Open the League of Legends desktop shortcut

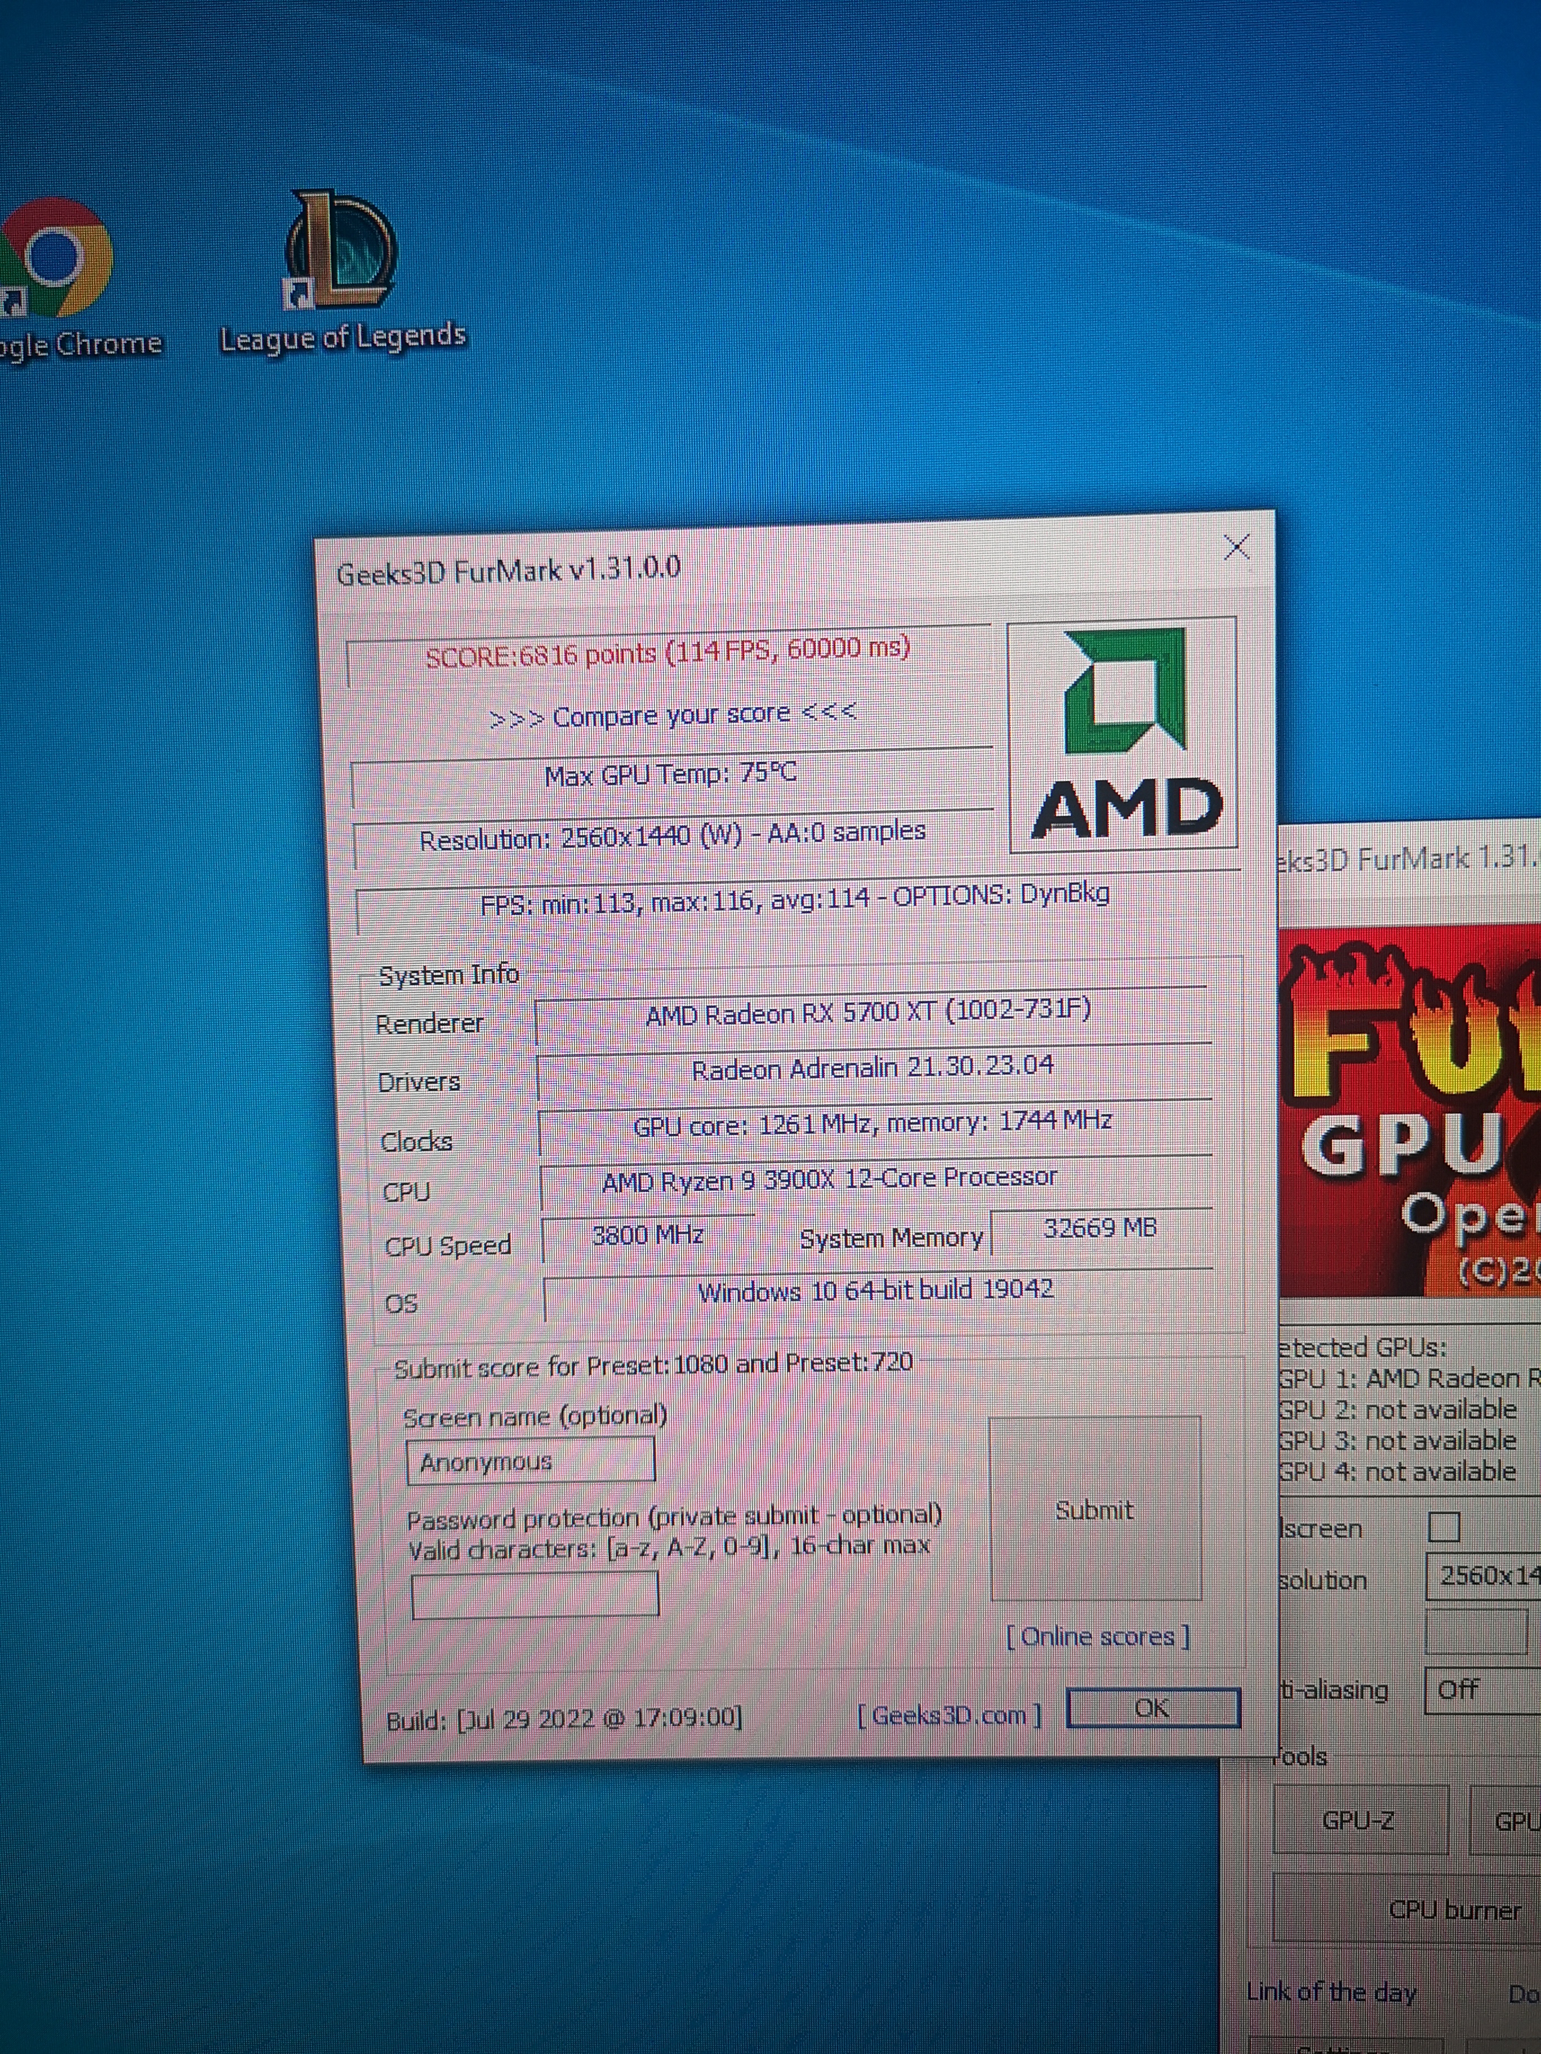(342, 256)
